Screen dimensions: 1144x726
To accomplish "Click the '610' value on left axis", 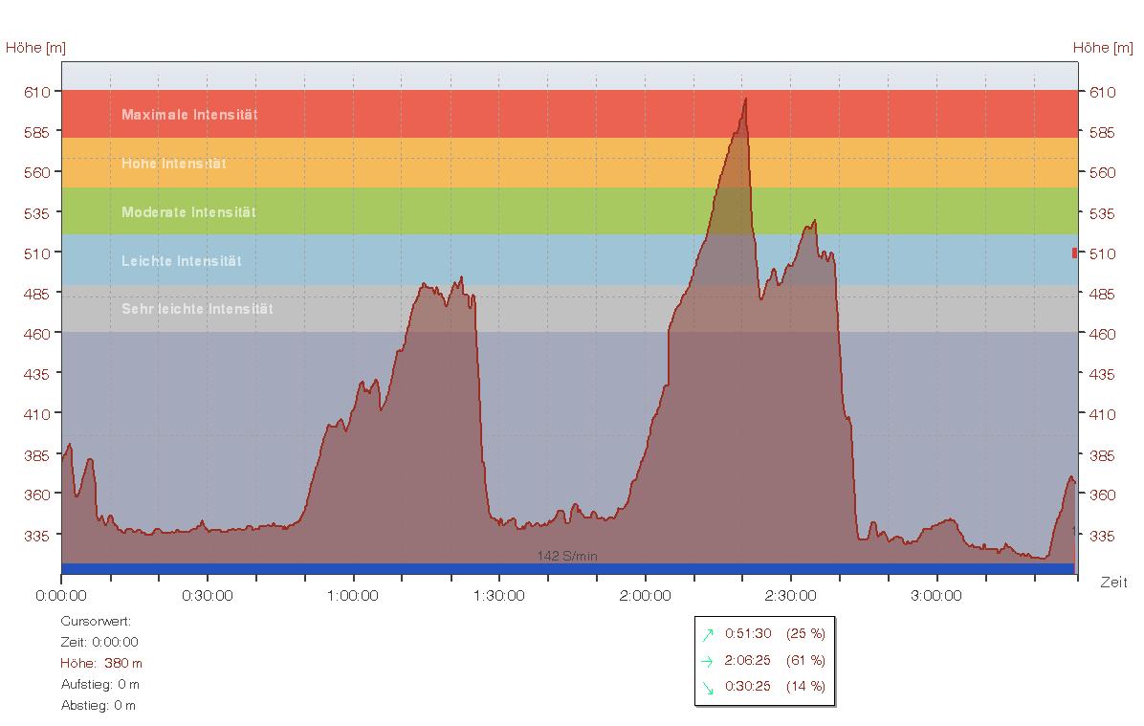I will pos(37,92).
